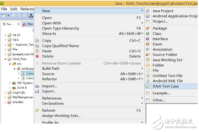Click the Enum icon in New submenu

tap(148, 44)
